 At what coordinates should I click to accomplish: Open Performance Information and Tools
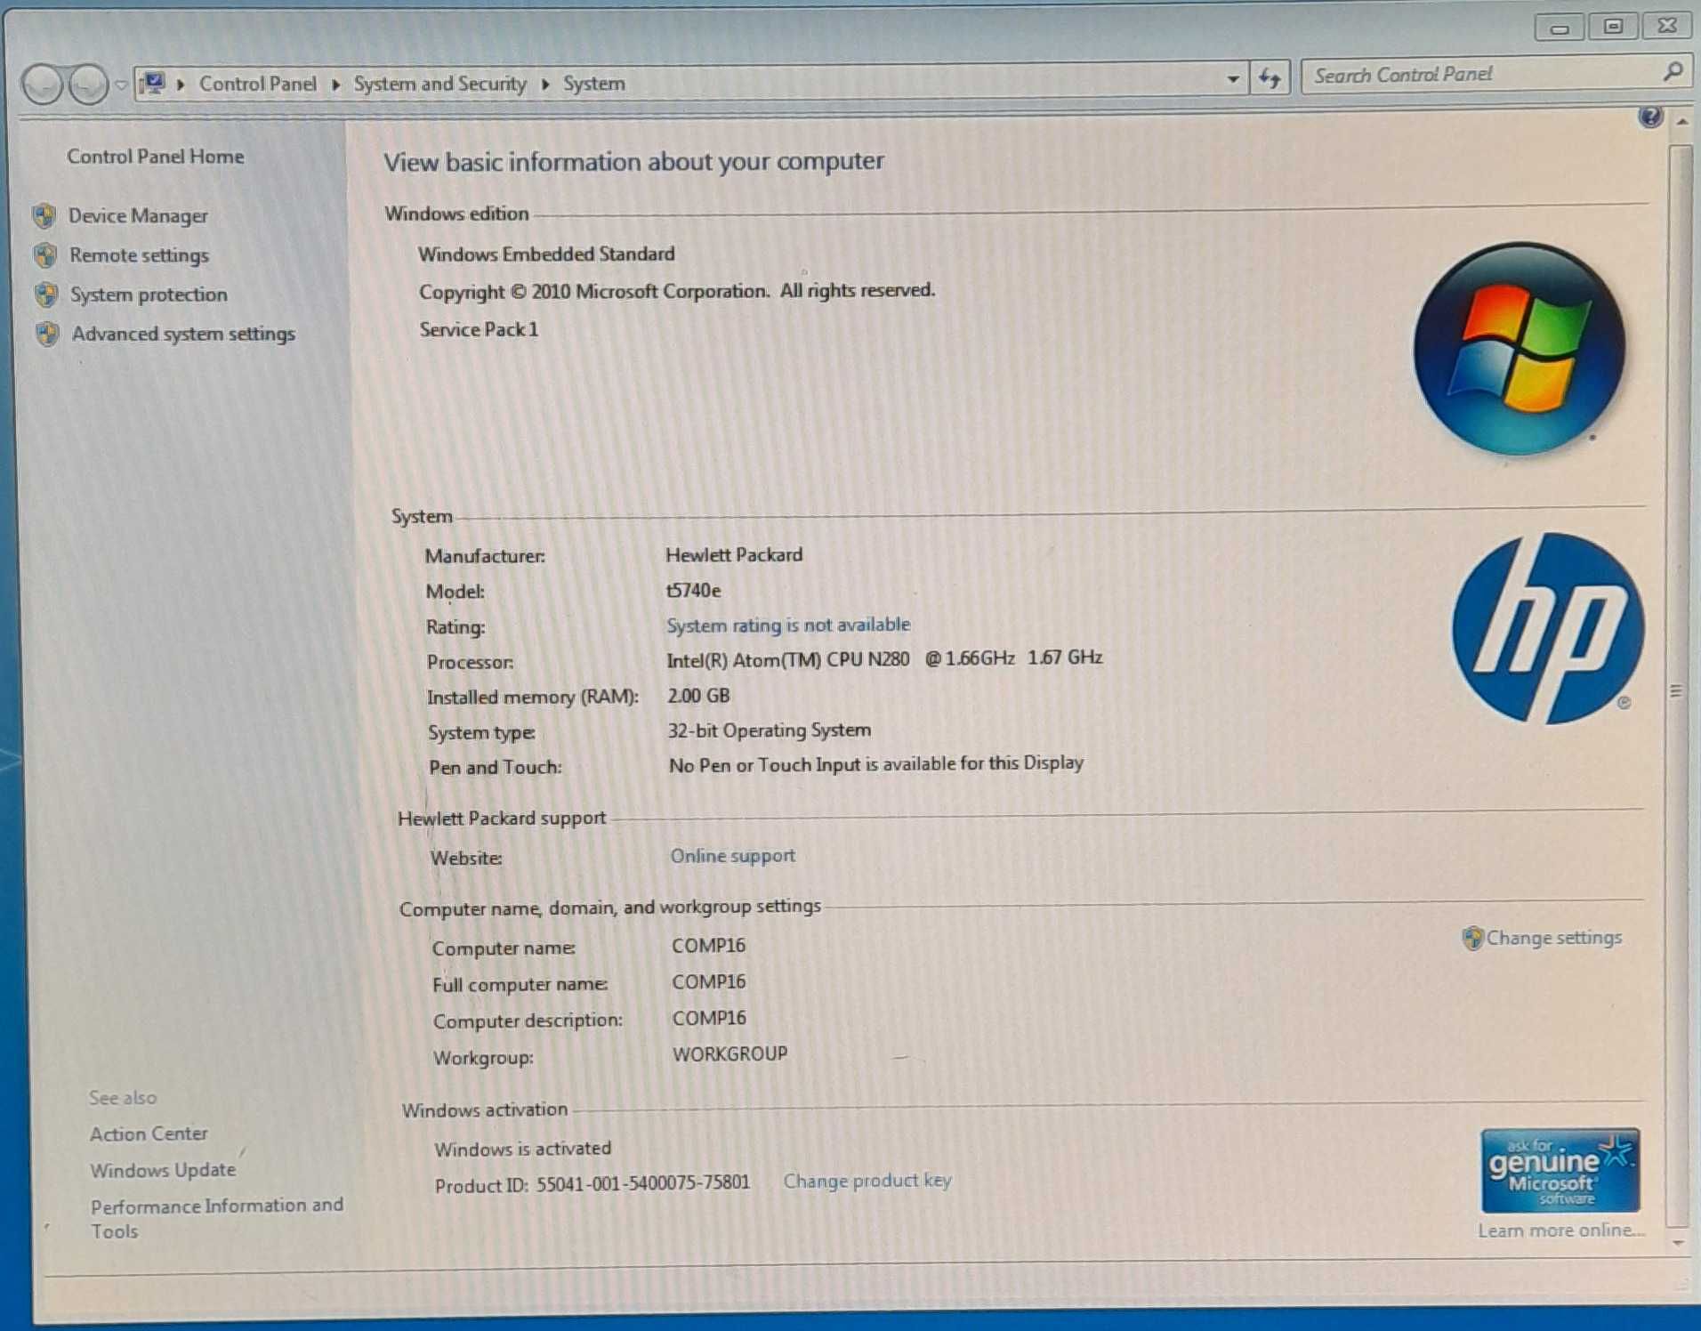coord(216,1218)
